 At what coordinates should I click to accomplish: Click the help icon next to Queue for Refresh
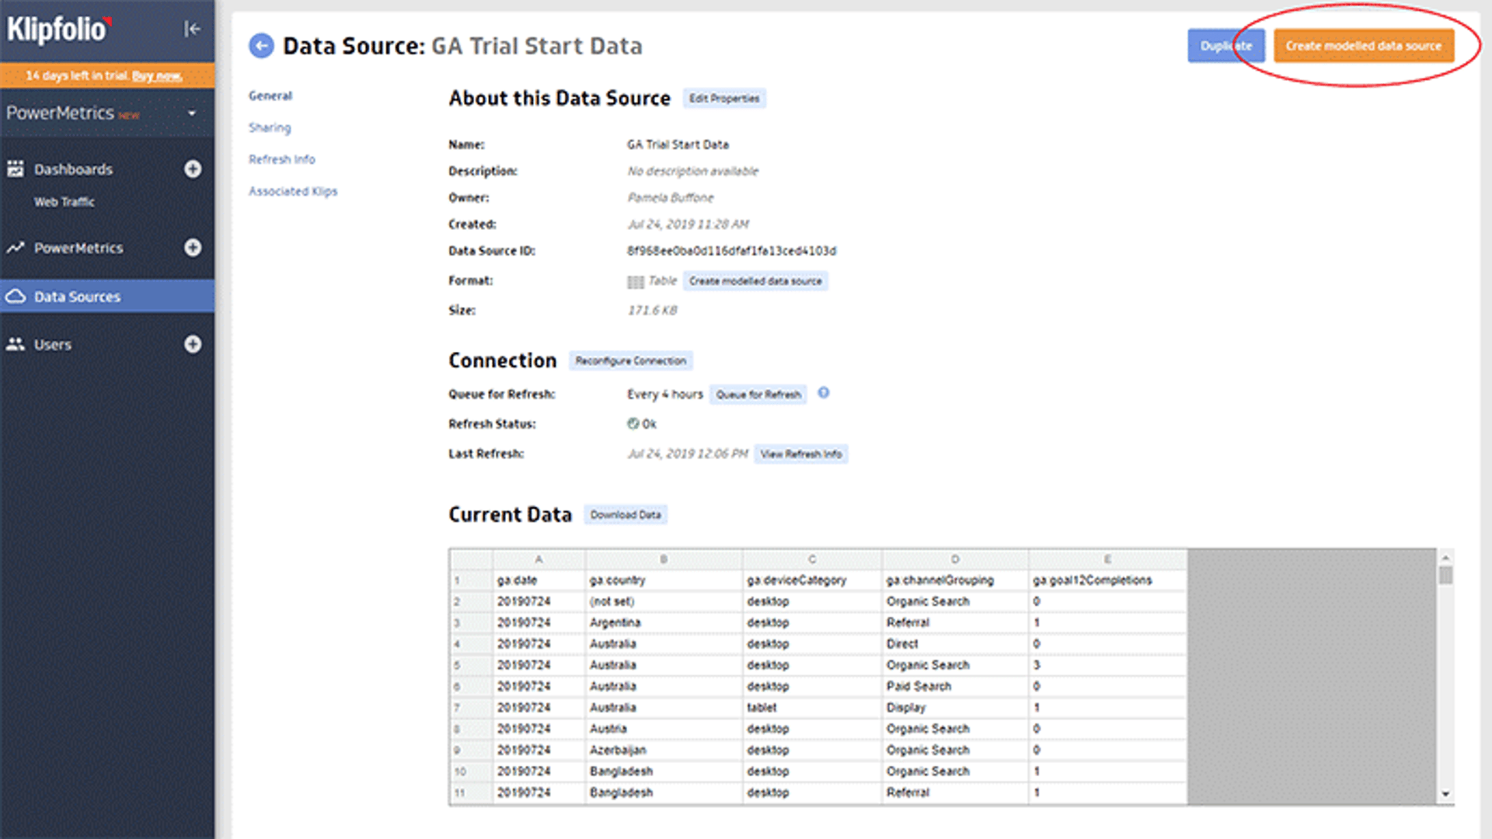823,394
